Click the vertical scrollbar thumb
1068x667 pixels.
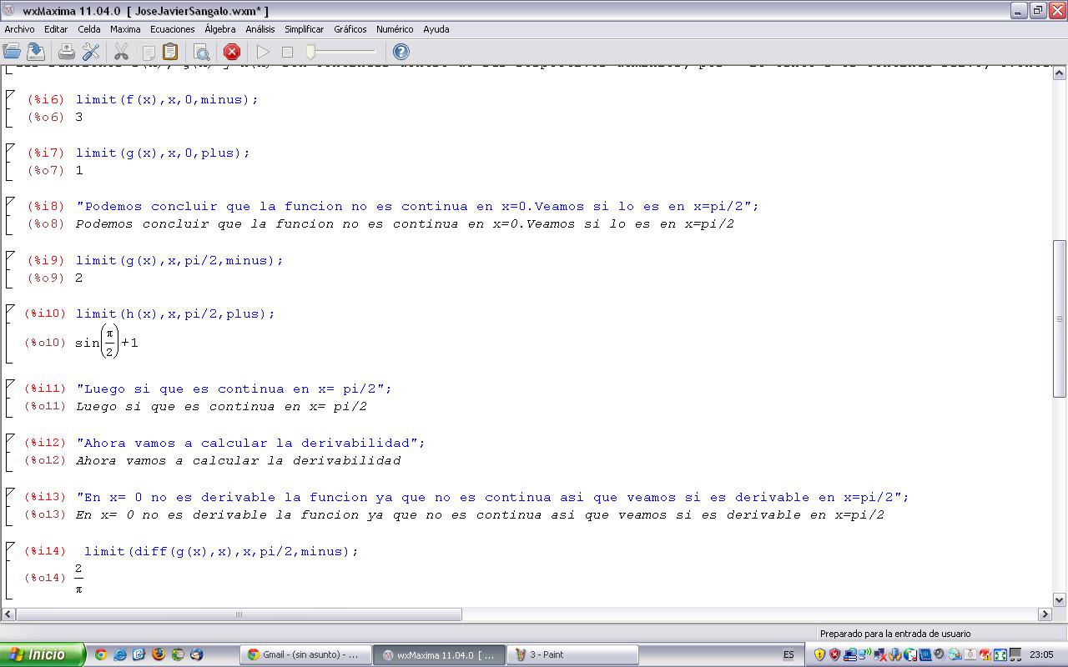click(1060, 318)
